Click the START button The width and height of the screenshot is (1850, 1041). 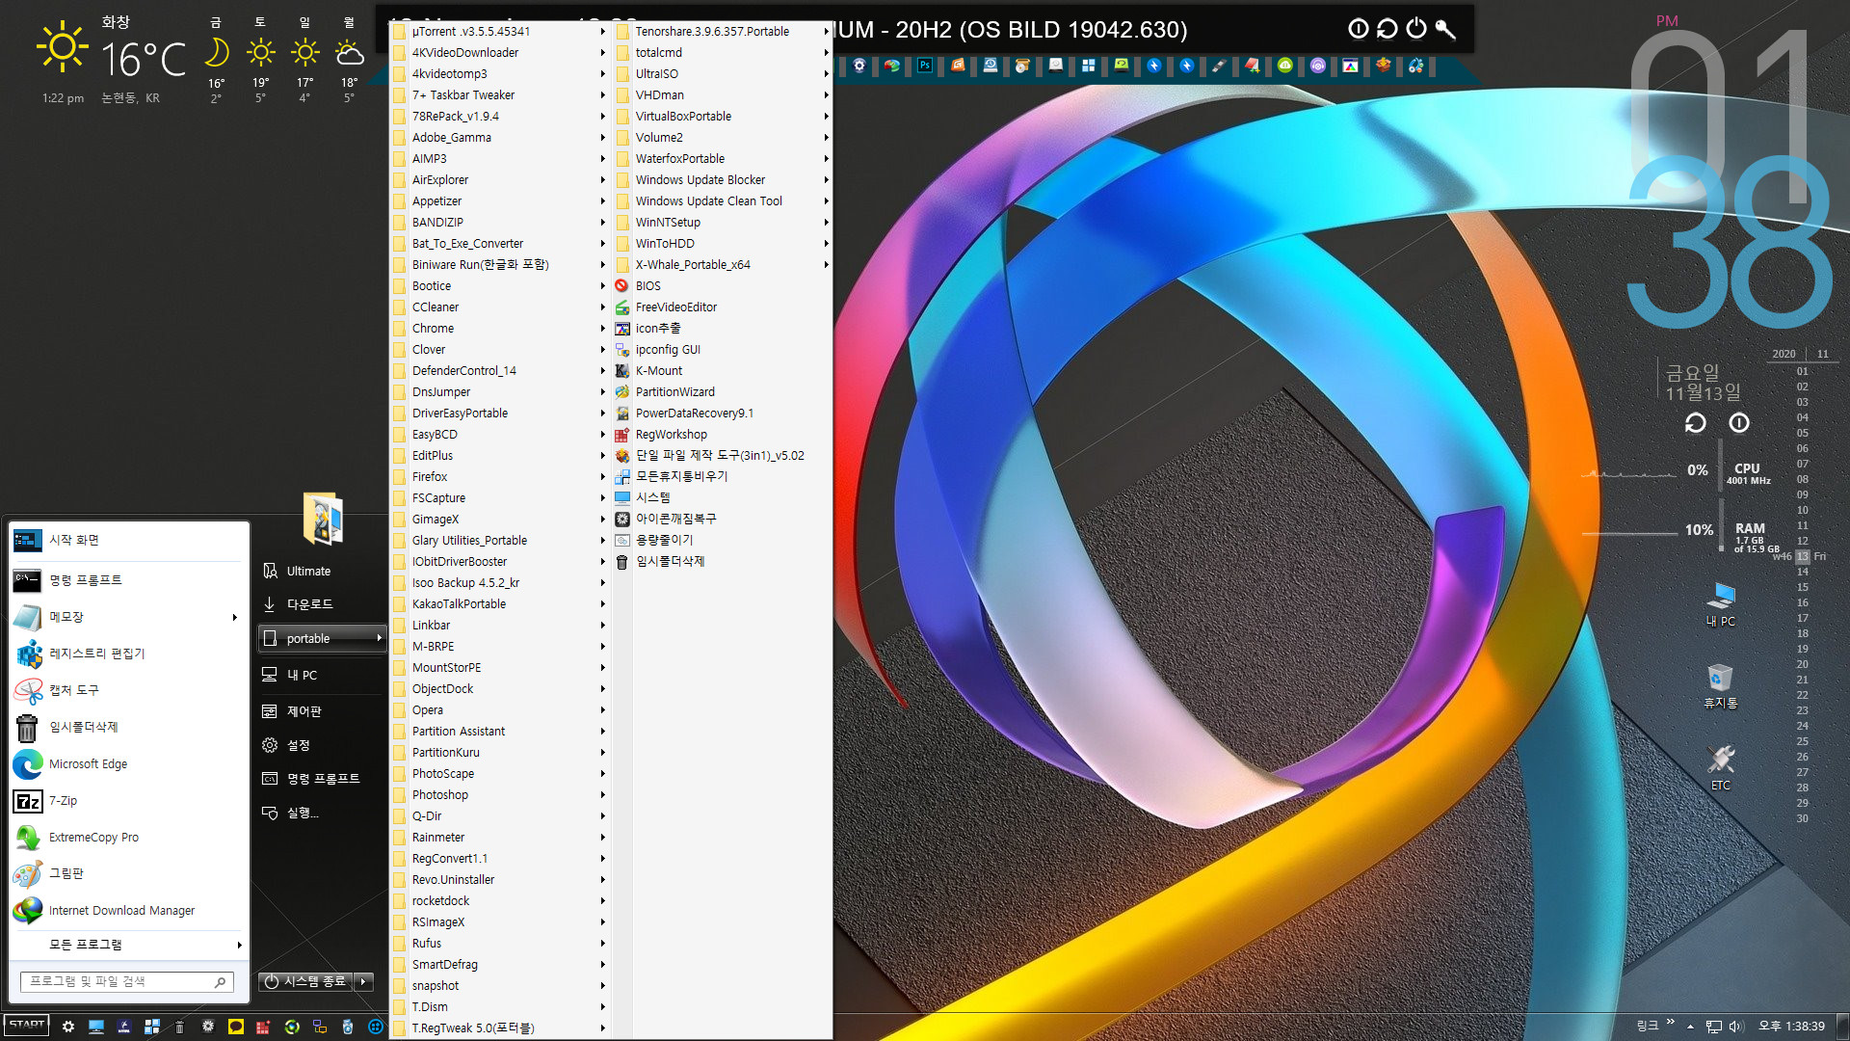coord(27,1026)
